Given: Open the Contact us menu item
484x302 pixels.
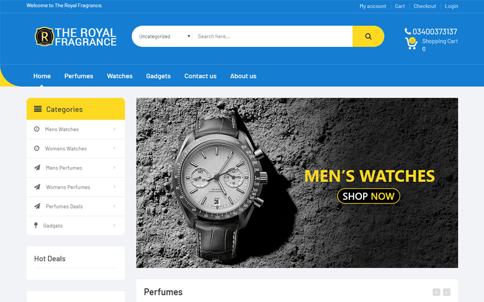Looking at the screenshot, I should [x=200, y=76].
